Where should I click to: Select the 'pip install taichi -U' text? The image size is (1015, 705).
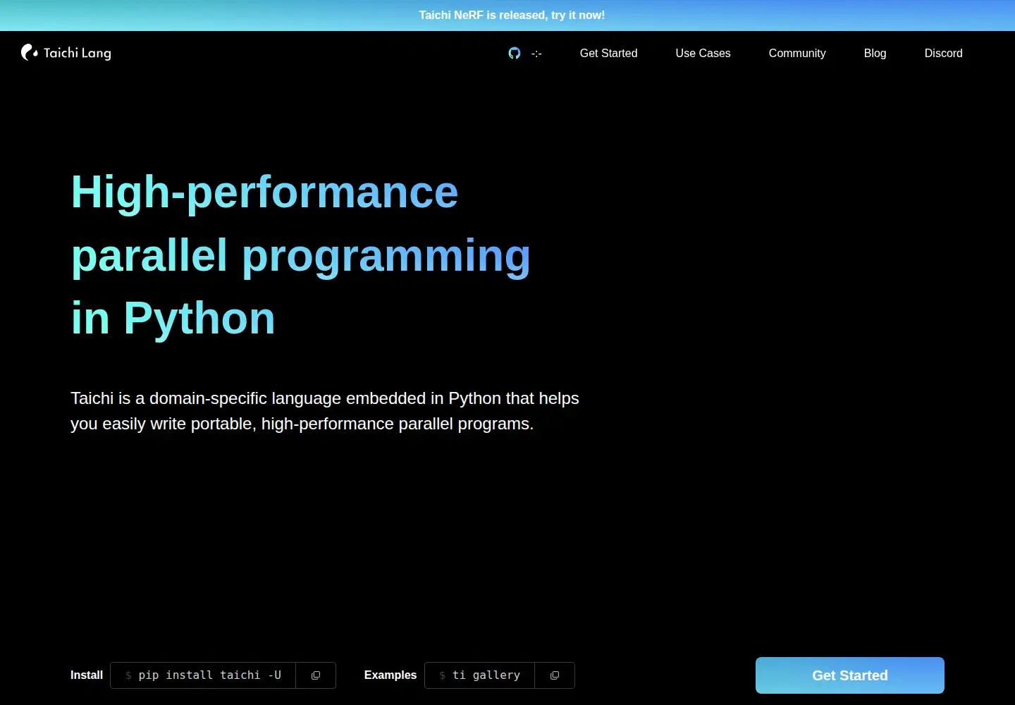(x=210, y=675)
